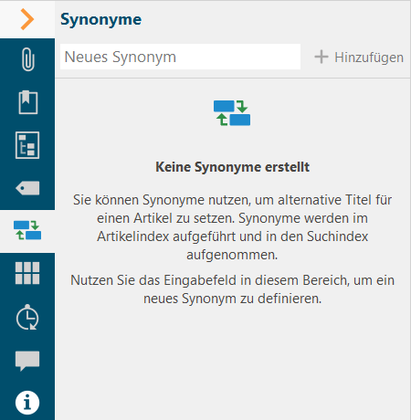The image size is (411, 420).
Task: Open the info panel icon
Action: pos(27,403)
